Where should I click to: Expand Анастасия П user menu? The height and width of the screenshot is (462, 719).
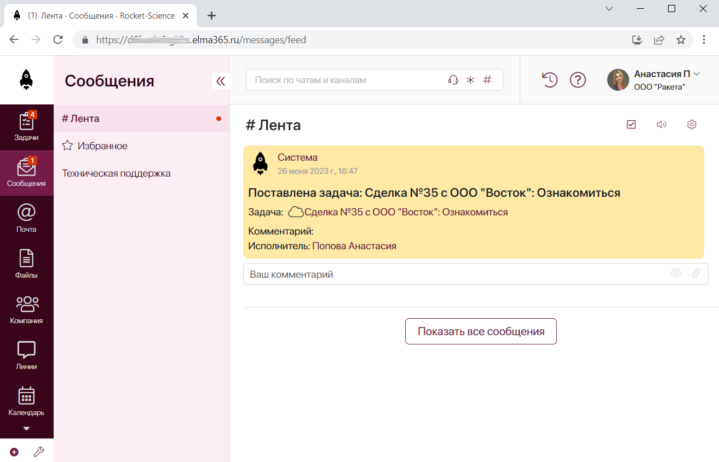pyautogui.click(x=655, y=80)
